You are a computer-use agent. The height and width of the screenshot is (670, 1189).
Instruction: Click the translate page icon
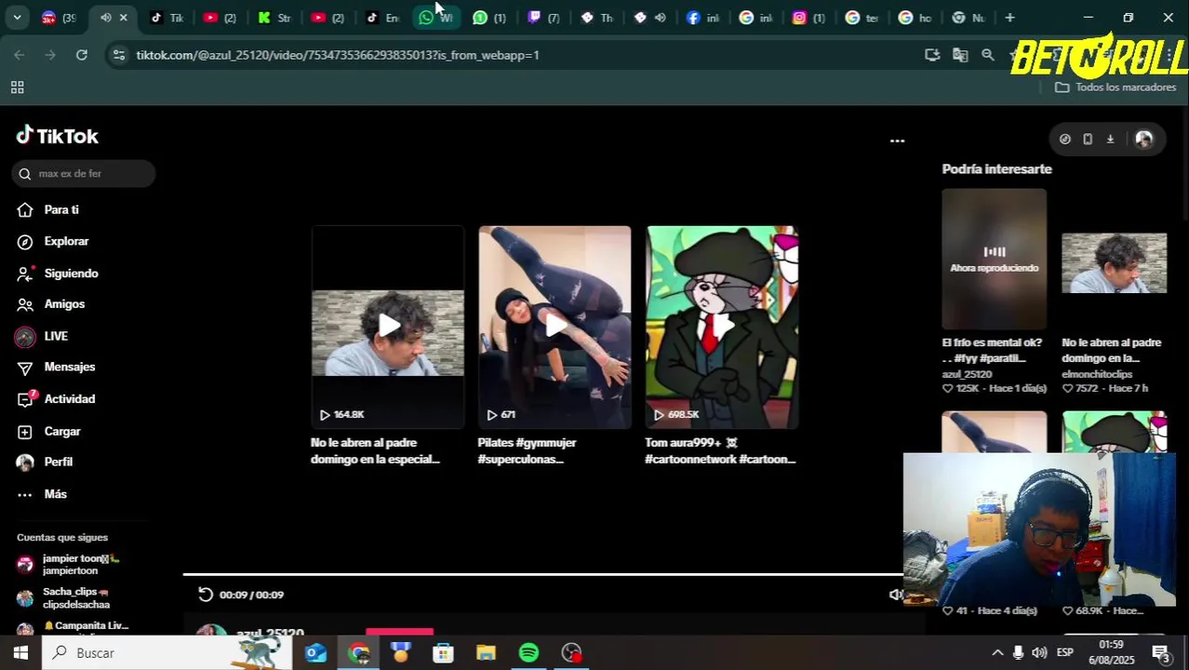[x=960, y=55]
